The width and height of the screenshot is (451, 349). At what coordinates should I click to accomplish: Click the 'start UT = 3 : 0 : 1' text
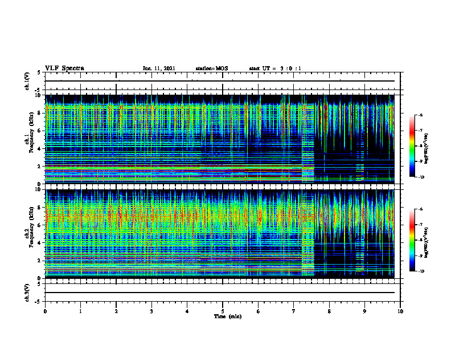275,68
